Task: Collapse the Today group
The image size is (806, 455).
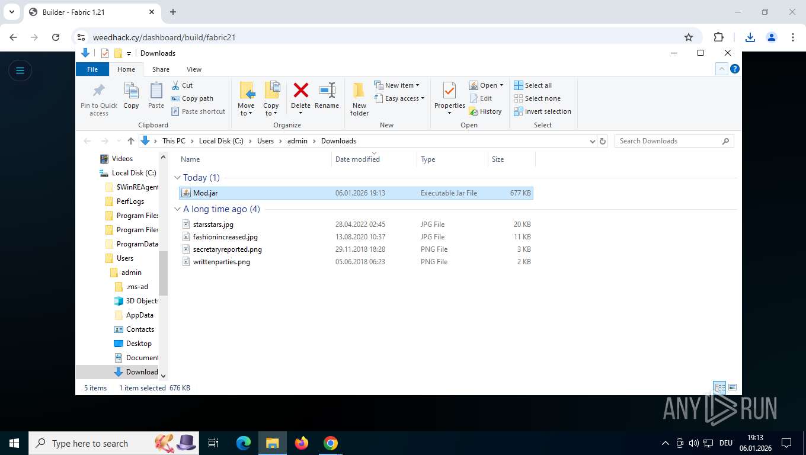Action: [x=177, y=178]
